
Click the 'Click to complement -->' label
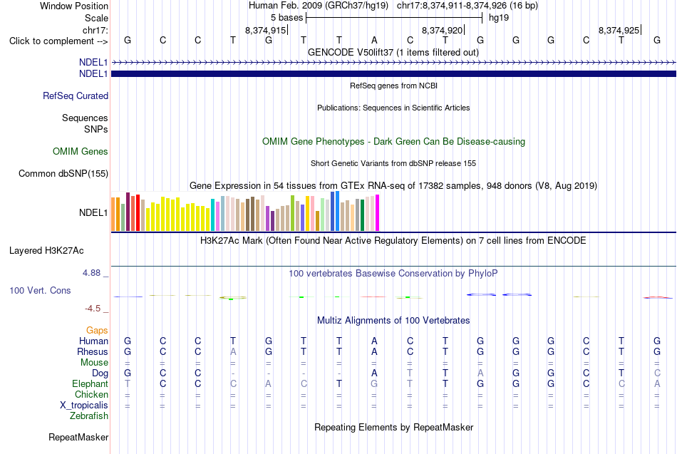[58, 41]
